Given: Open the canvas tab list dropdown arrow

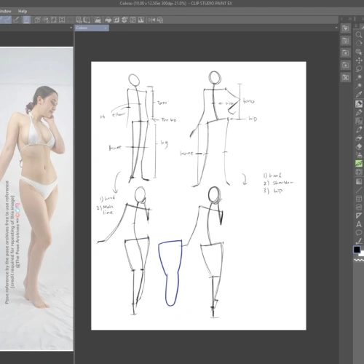Looking at the screenshot, I should pos(336,28).
